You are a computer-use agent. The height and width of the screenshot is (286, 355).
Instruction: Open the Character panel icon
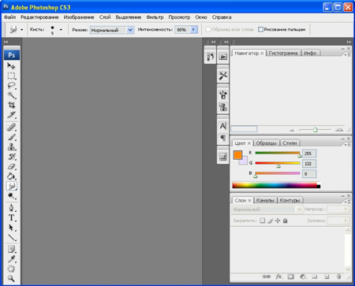pos(223,126)
